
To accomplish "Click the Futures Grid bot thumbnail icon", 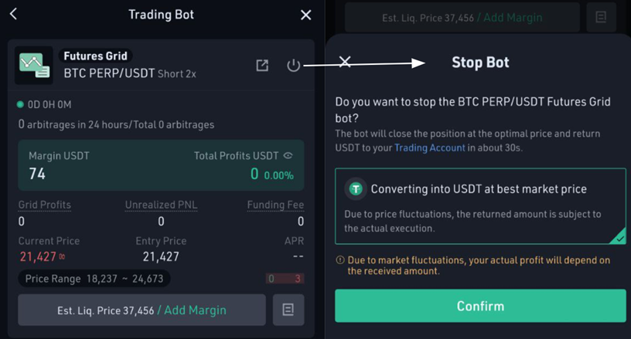I will [34, 65].
